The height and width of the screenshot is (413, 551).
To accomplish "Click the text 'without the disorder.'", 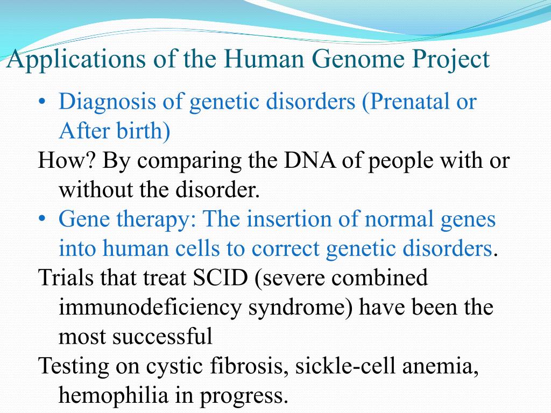I will point(159,189).
